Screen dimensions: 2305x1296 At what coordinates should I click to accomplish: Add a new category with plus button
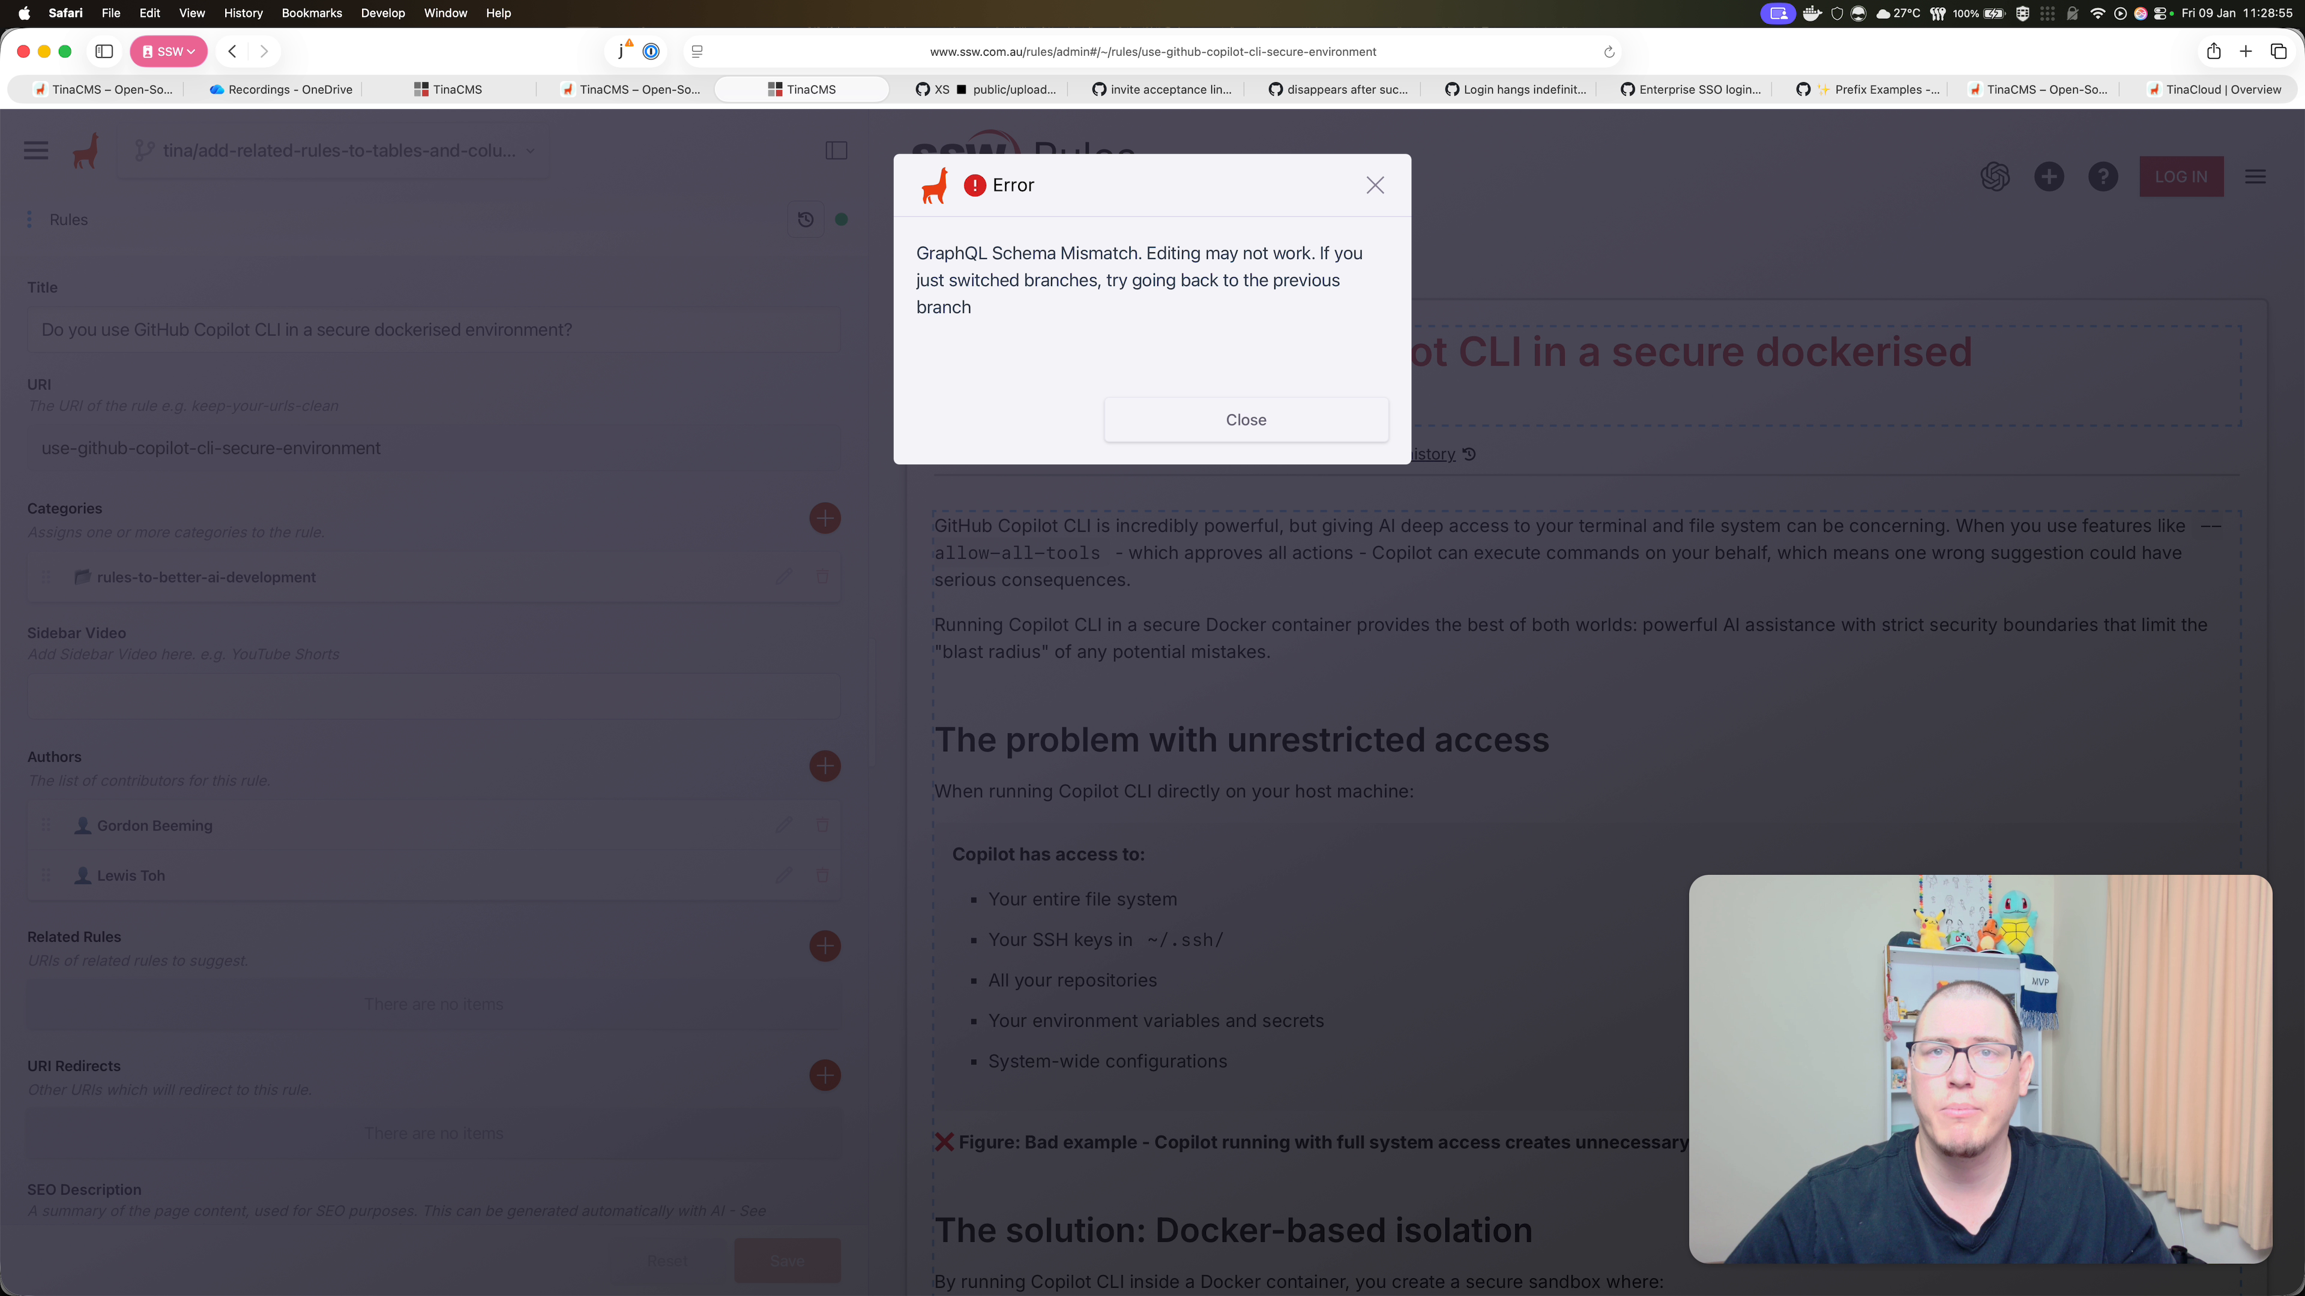824,518
